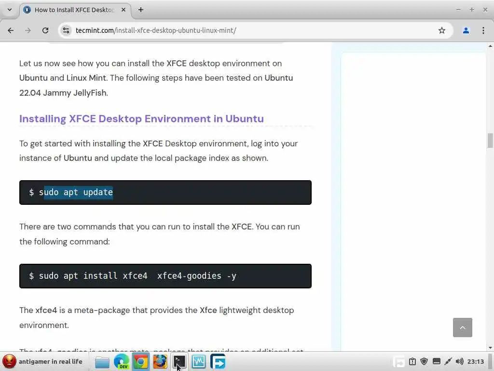
Task: Close the 'How to Install XFCE' tab
Action: point(123,10)
